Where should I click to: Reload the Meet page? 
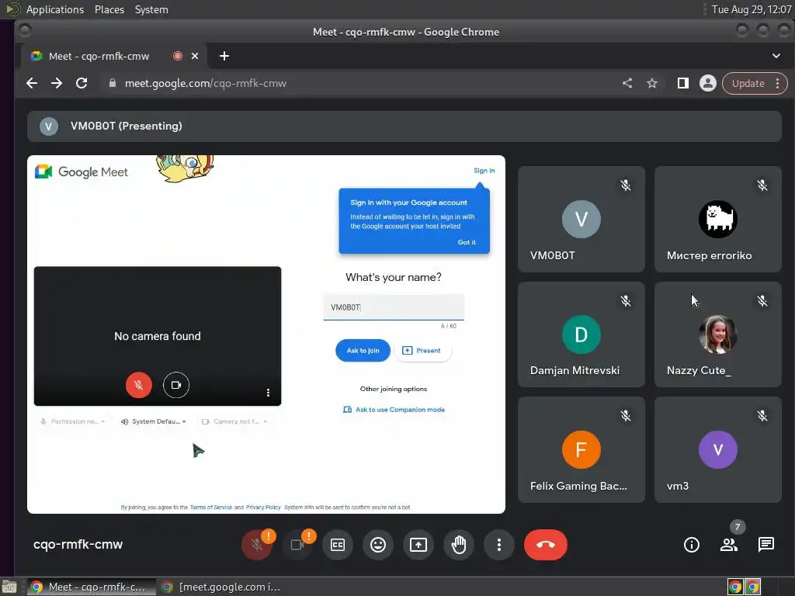click(82, 83)
